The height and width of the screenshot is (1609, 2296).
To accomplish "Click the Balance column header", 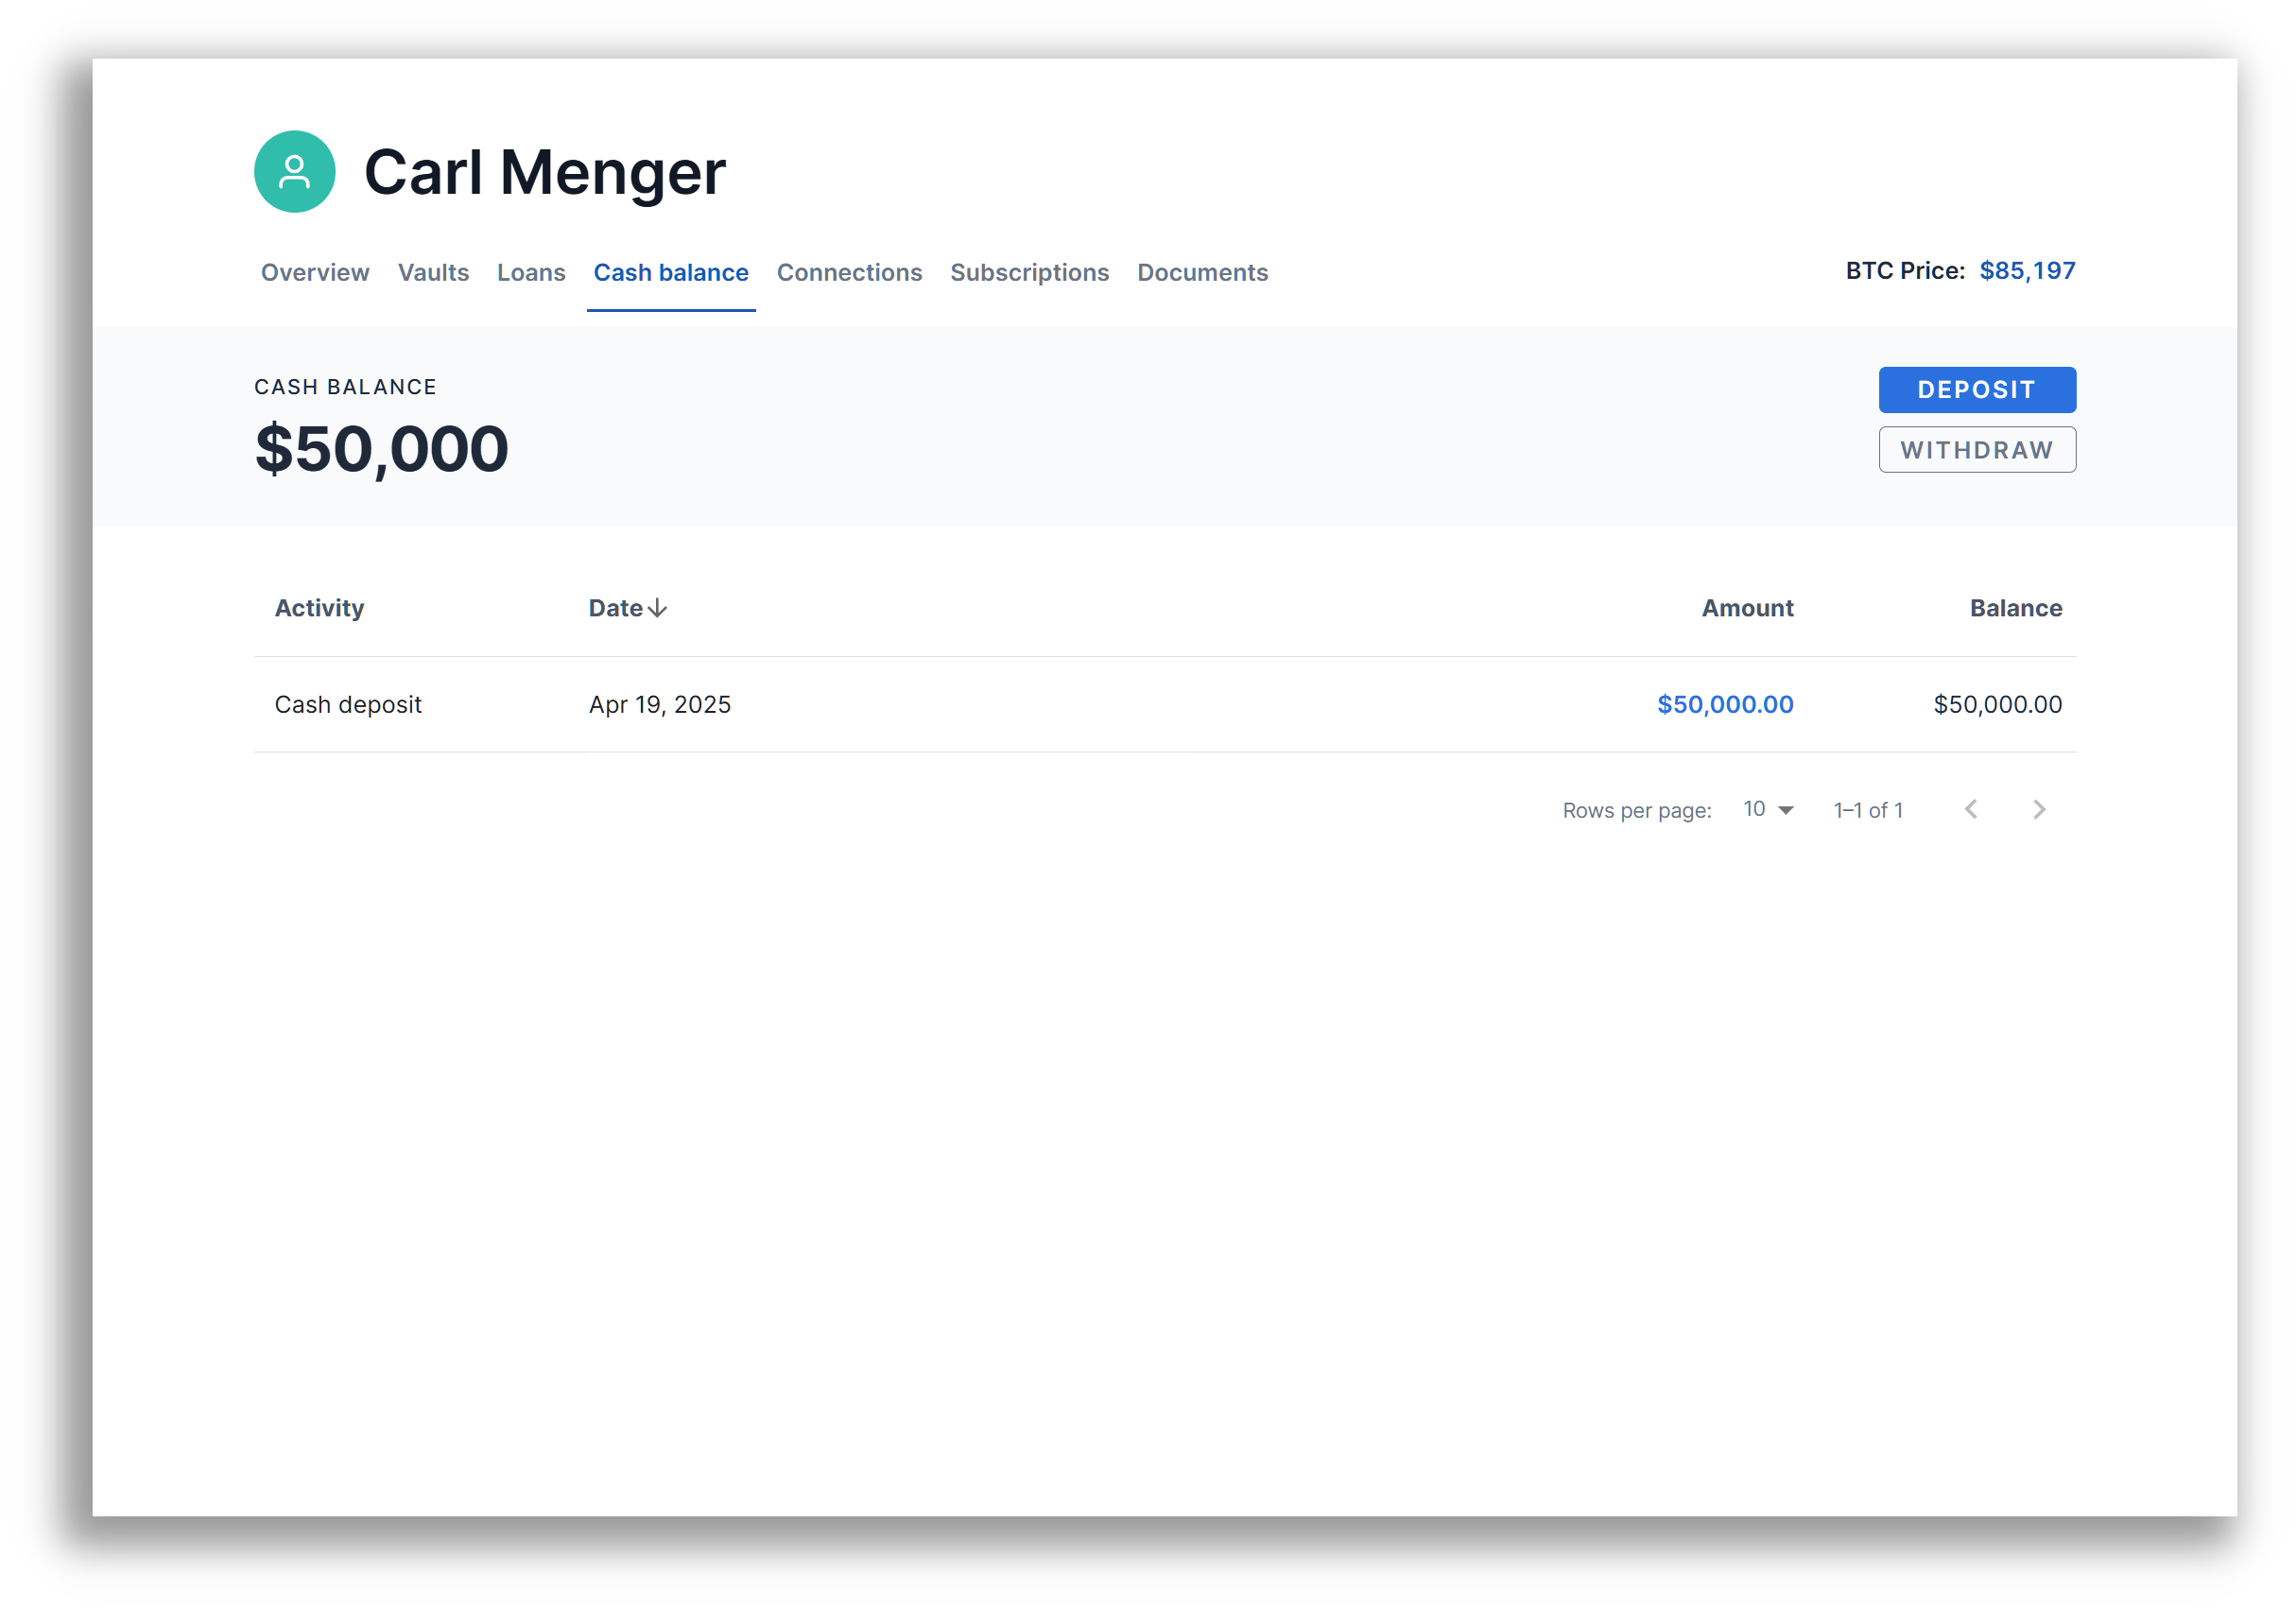I will 2015,607.
